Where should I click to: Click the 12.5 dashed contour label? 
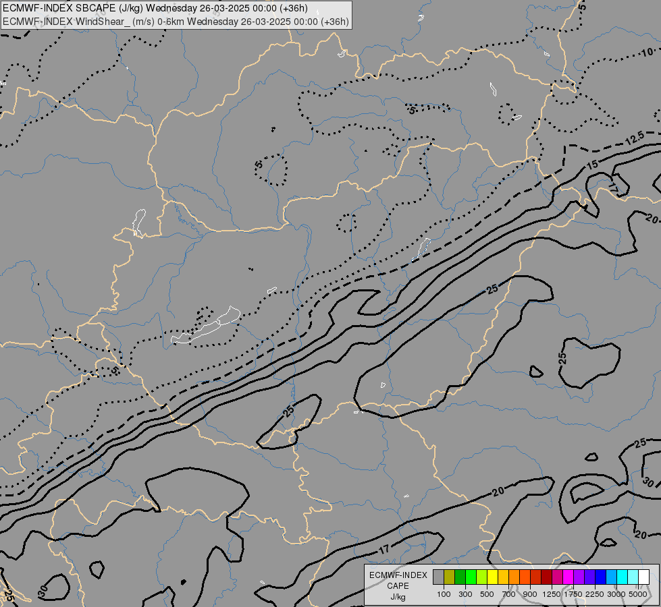pyautogui.click(x=635, y=138)
